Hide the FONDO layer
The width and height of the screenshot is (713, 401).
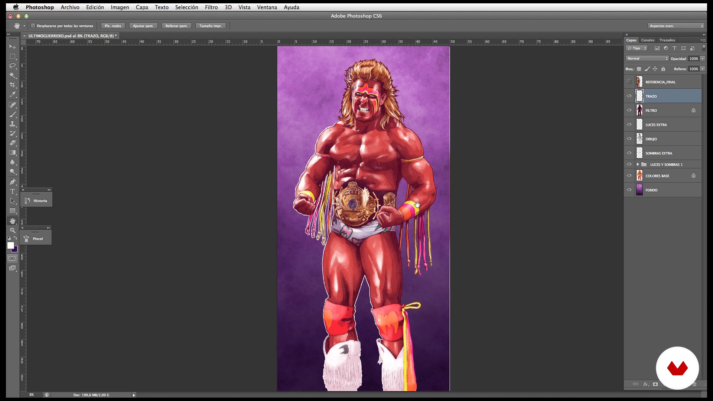pos(629,190)
